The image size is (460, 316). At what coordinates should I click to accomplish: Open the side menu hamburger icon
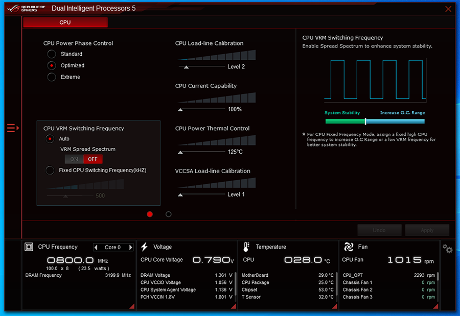tap(13, 128)
